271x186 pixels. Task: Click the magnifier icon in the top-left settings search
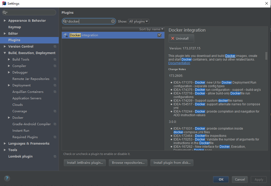5,12
